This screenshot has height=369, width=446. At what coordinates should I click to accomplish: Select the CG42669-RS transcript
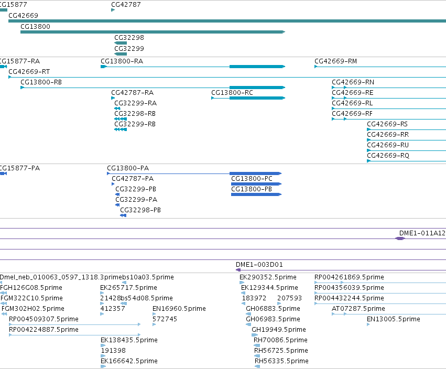click(x=387, y=124)
